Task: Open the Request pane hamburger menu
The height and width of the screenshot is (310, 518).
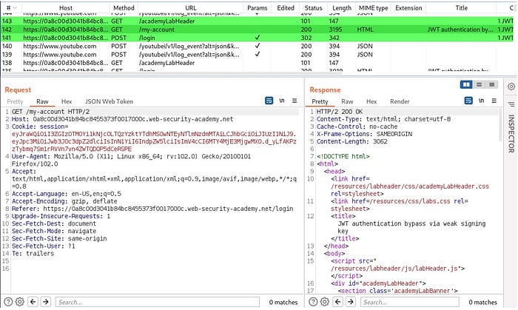Action: coord(295,101)
